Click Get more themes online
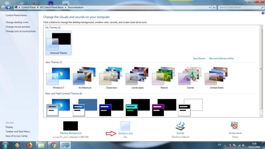 tap(221, 58)
